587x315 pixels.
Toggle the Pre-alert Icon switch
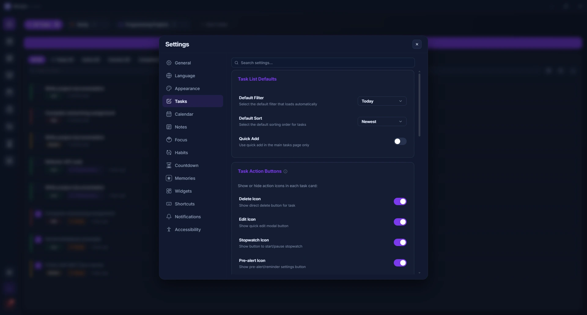pyautogui.click(x=400, y=263)
